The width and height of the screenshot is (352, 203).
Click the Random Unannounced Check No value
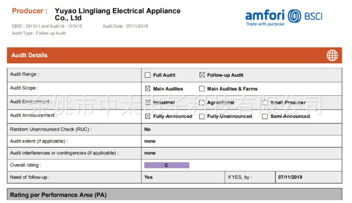147,129
